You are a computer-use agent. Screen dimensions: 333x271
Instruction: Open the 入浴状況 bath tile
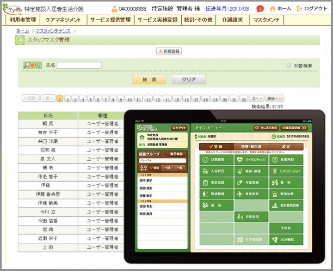[216, 171]
